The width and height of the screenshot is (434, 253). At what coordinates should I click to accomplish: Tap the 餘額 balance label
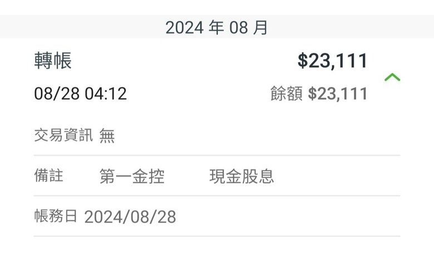[x=287, y=93]
